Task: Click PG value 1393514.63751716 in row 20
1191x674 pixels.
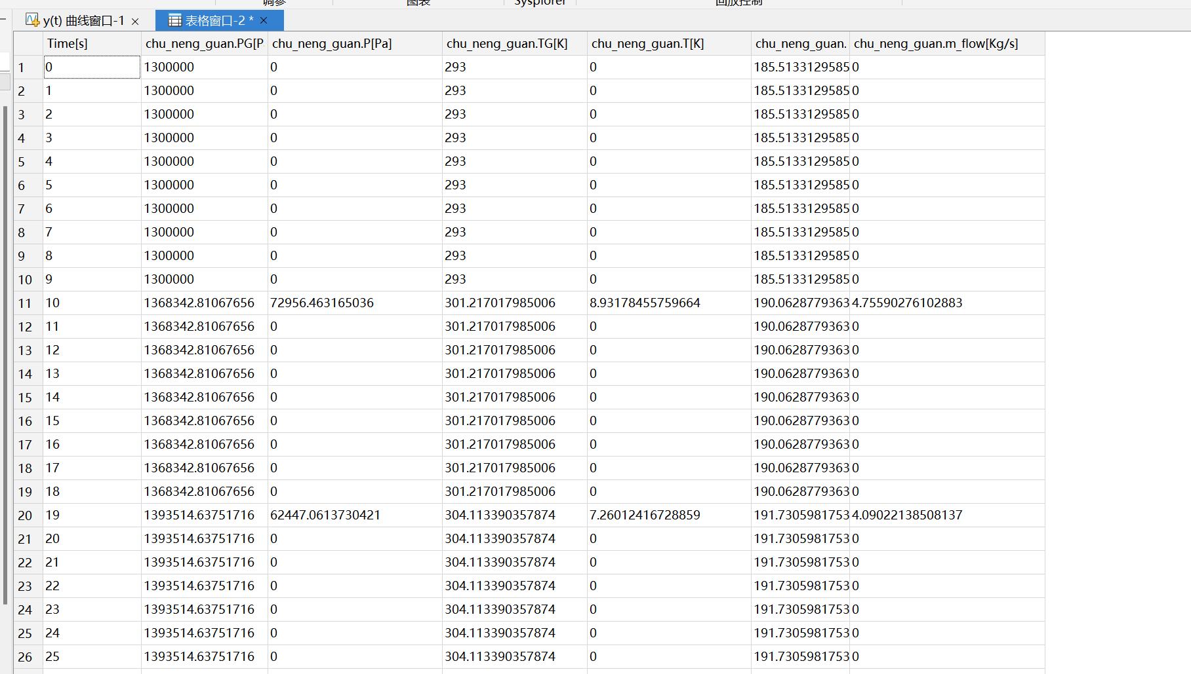Action: coord(205,515)
